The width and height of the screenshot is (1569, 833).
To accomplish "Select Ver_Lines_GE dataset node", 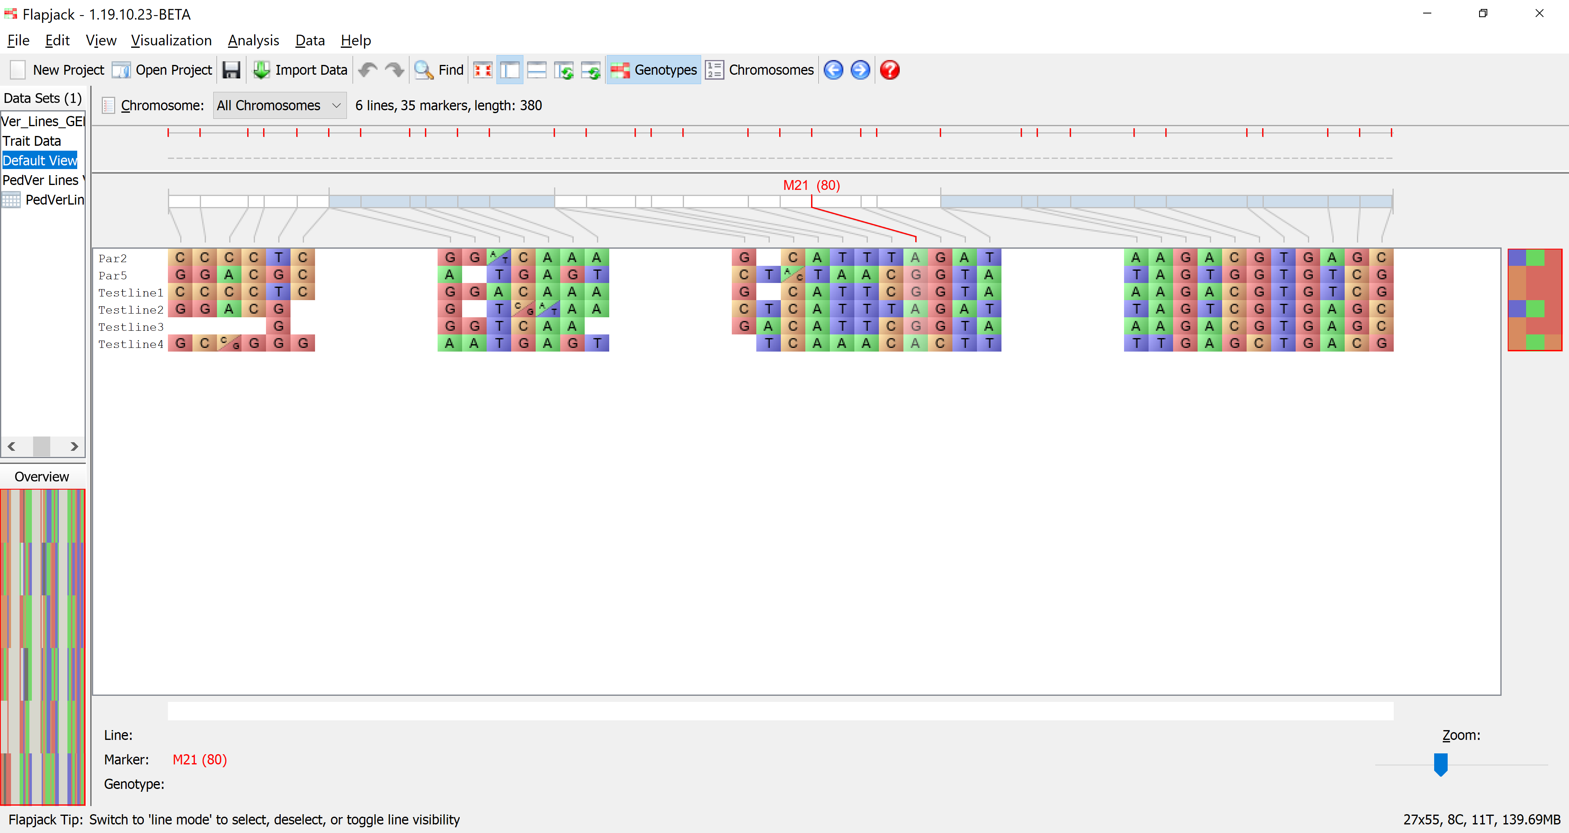I will [x=42, y=121].
